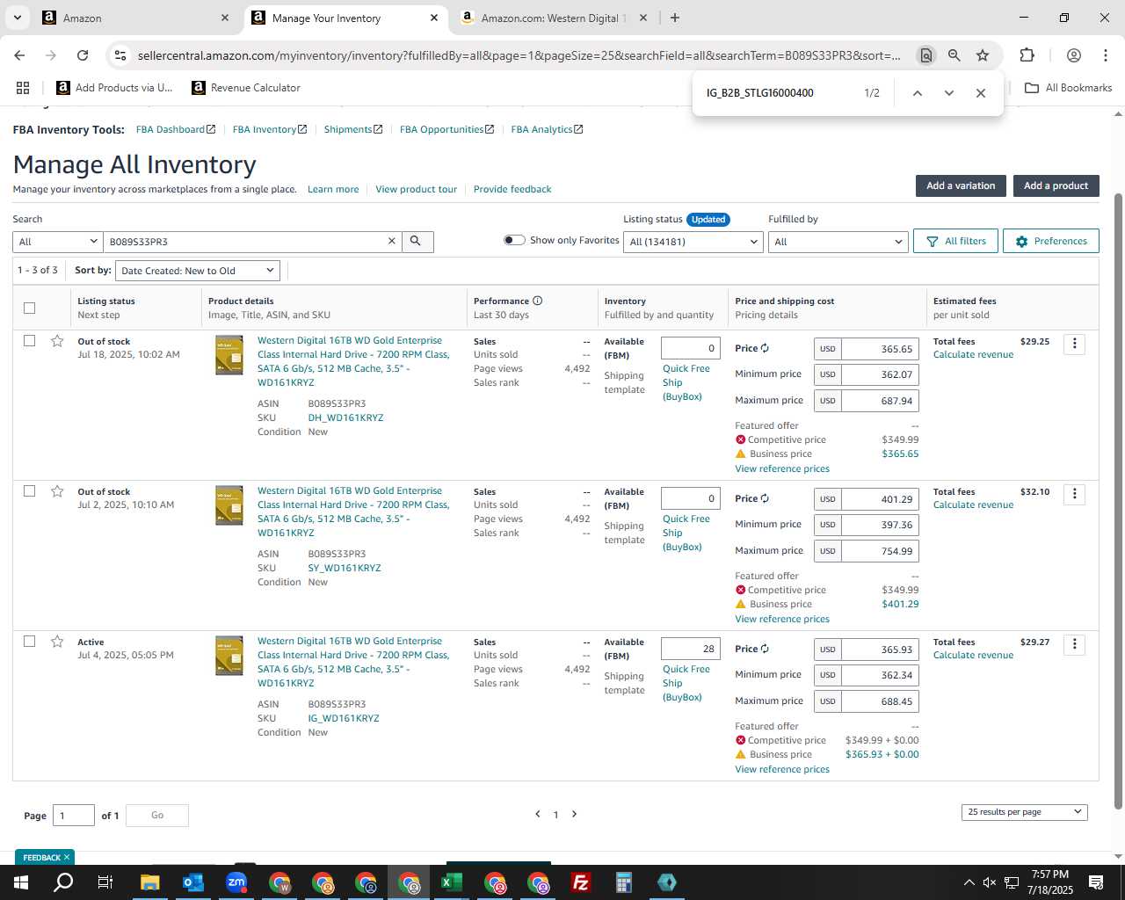Viewport: 1125px width, 900px height.
Task: Open inventory Preferences
Action: tap(1051, 241)
